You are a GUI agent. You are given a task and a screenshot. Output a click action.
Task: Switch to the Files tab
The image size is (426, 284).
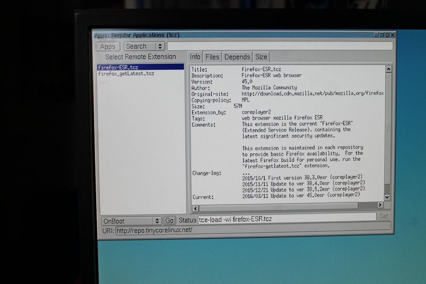click(x=212, y=57)
